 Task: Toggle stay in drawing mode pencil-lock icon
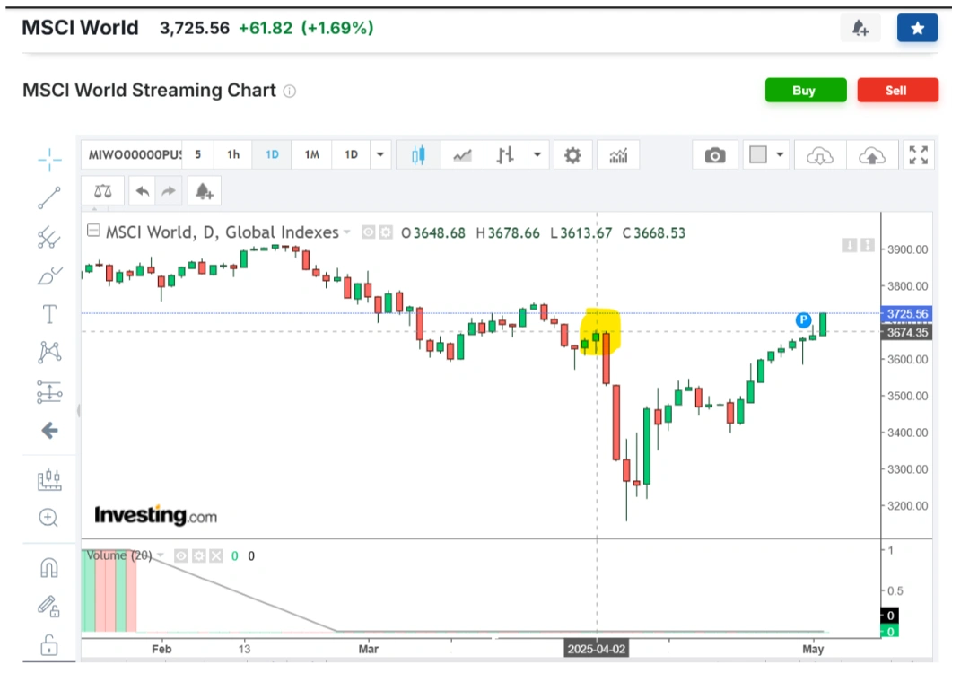[48, 607]
